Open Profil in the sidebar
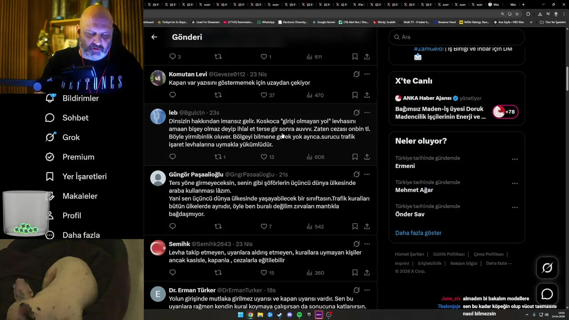The width and height of the screenshot is (569, 320). click(x=63, y=216)
